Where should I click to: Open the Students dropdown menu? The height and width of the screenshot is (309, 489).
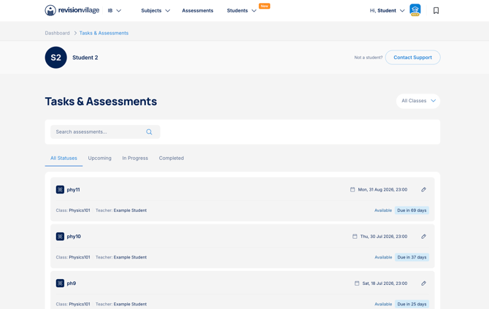click(x=242, y=11)
